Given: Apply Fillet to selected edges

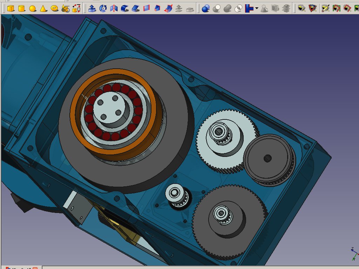Looking at the screenshot, I should coord(125,8).
